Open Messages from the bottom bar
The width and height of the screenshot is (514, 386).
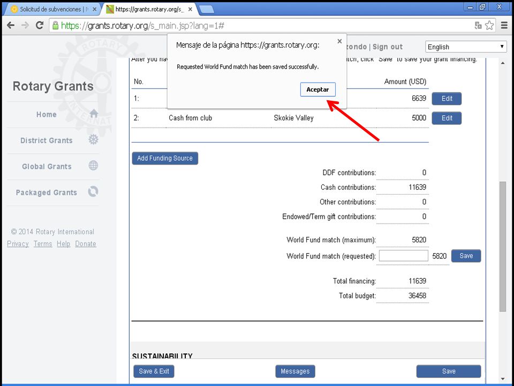(295, 371)
